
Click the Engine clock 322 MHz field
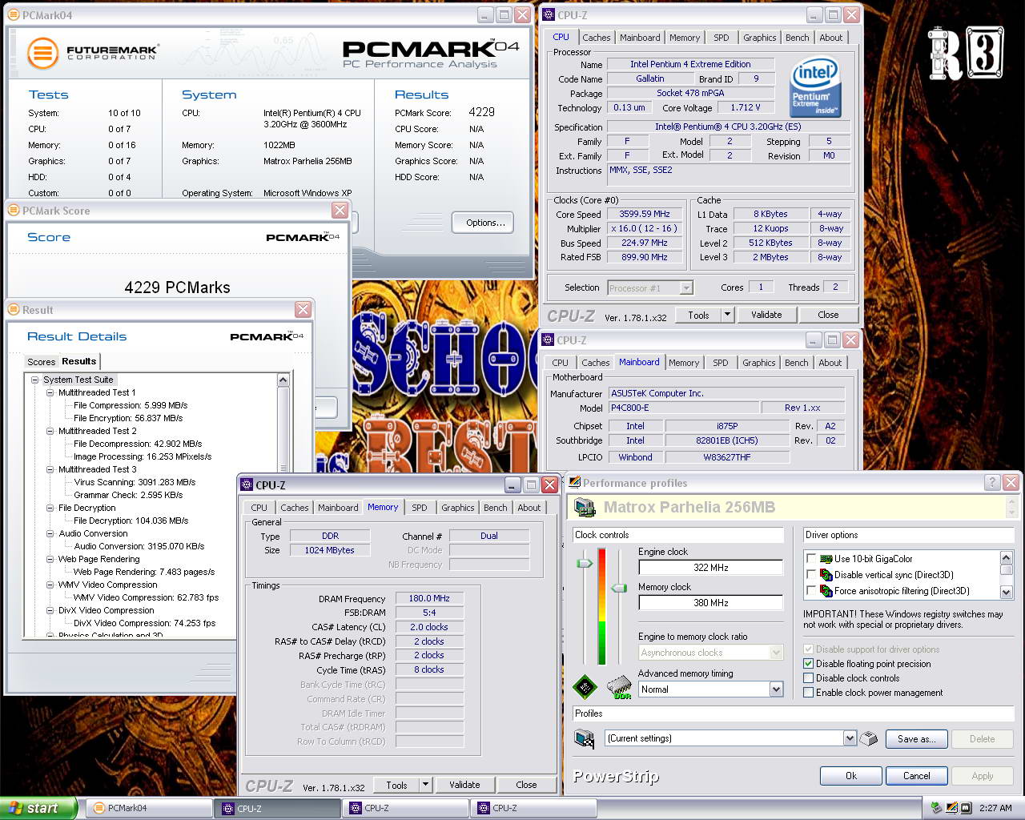point(710,568)
